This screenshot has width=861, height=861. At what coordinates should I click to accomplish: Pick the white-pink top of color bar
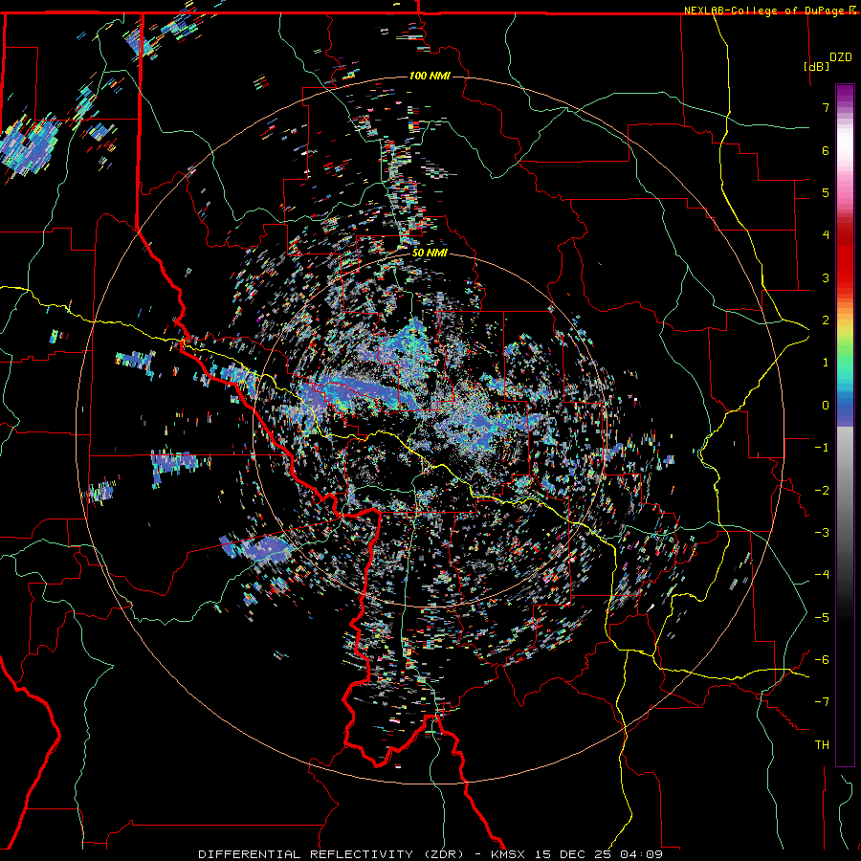[x=845, y=145]
